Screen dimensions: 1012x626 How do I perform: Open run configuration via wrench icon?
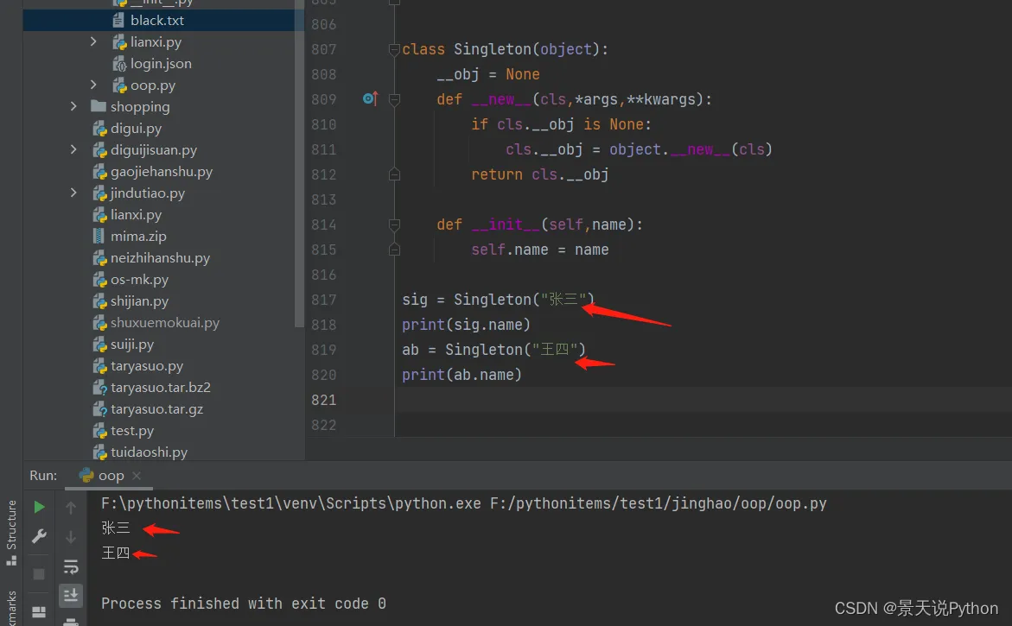point(39,536)
